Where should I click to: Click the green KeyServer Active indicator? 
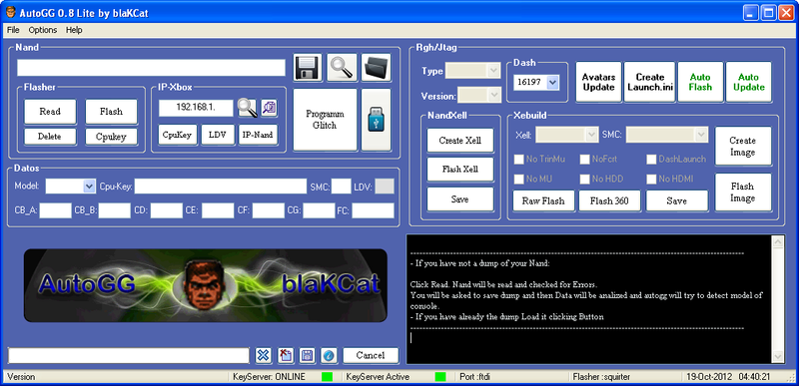coord(440,377)
